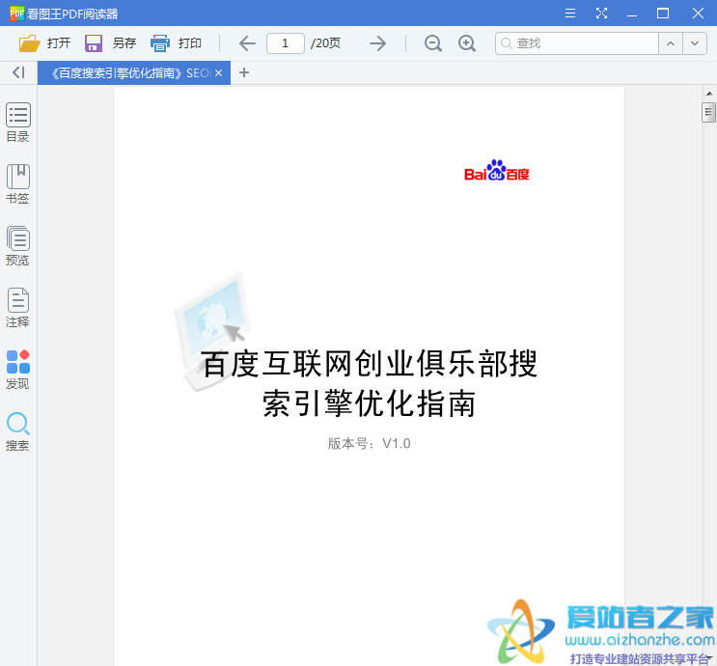Zoom out with the minus magnifier
This screenshot has height=666, width=717.
pos(432,43)
